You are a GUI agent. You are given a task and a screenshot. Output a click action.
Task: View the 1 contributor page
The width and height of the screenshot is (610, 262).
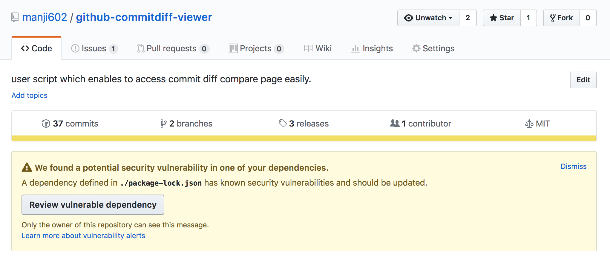[421, 124]
